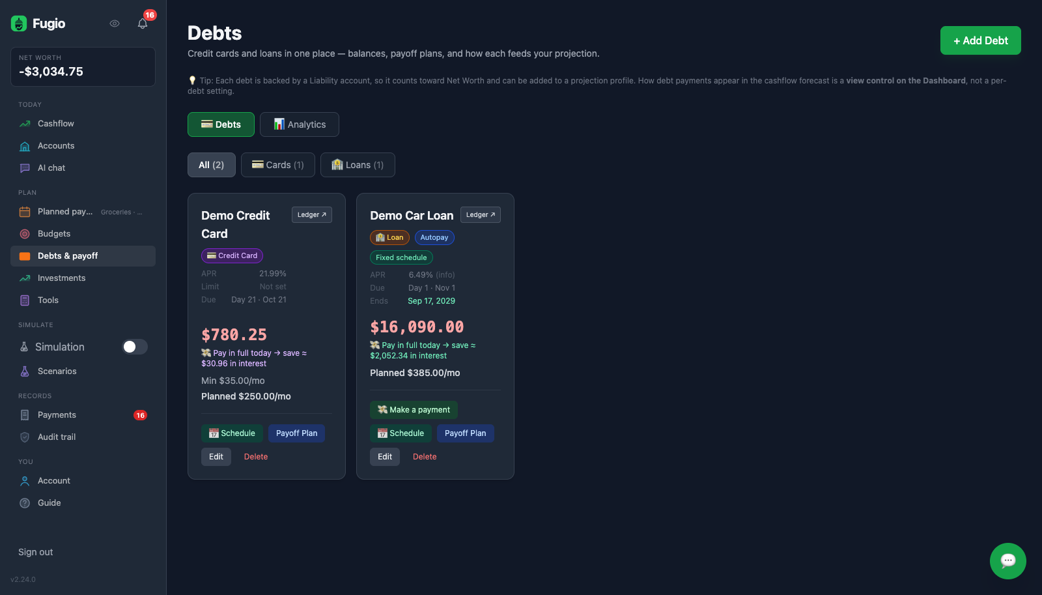
Task: Open Payoff Plan for Demo Car Loan
Action: pos(466,433)
